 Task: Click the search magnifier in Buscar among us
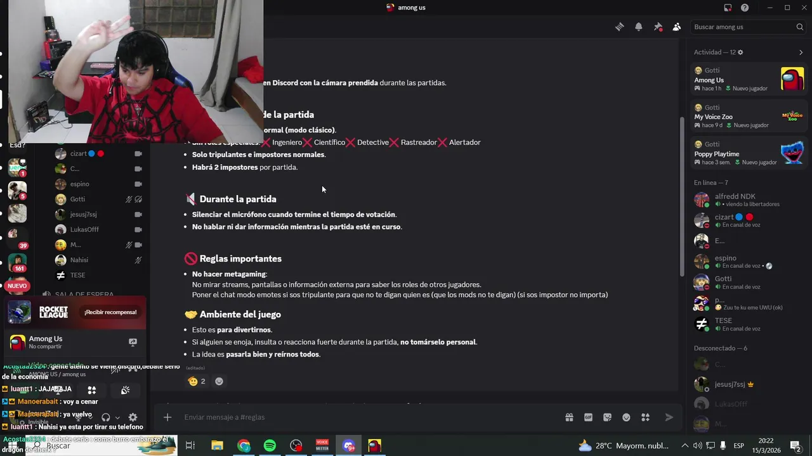point(799,27)
